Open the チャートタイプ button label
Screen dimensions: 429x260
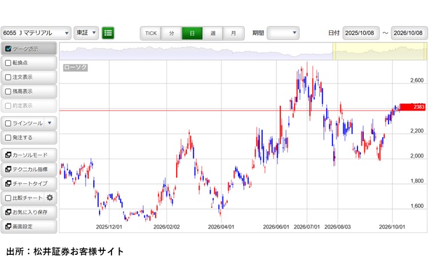click(x=30, y=184)
